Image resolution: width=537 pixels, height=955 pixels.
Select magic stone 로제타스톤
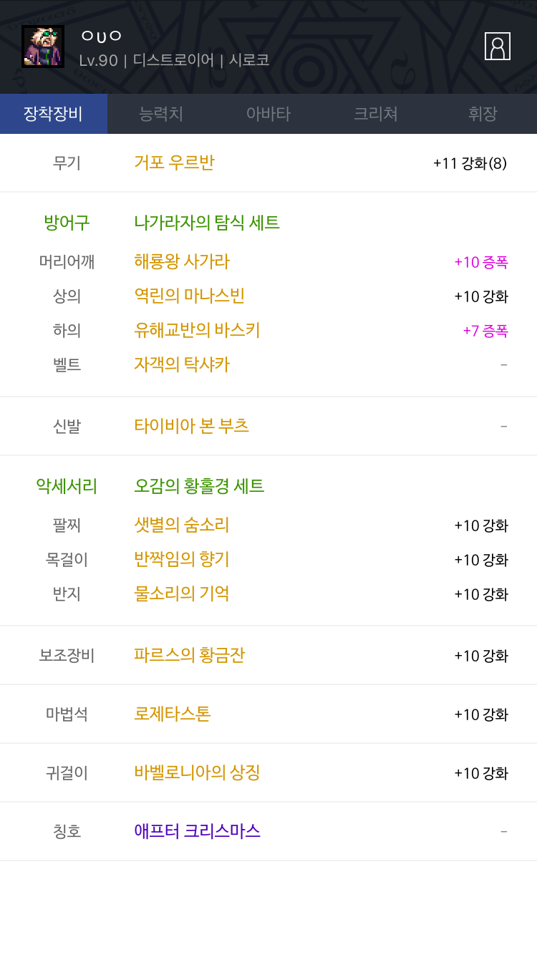pyautogui.click(x=173, y=714)
